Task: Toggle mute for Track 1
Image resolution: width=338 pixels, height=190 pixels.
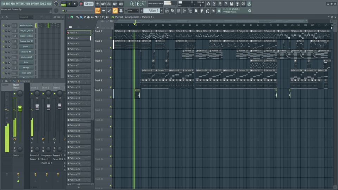Action: click(x=111, y=38)
